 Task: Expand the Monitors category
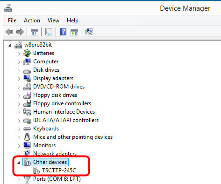pyautogui.click(x=19, y=146)
